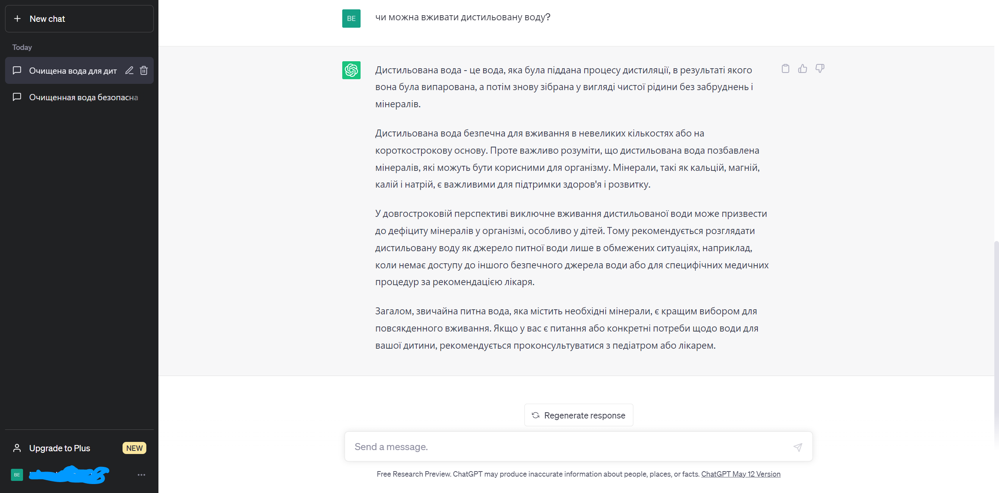Open the three-dots account menu
The width and height of the screenshot is (999, 493).
click(x=141, y=475)
